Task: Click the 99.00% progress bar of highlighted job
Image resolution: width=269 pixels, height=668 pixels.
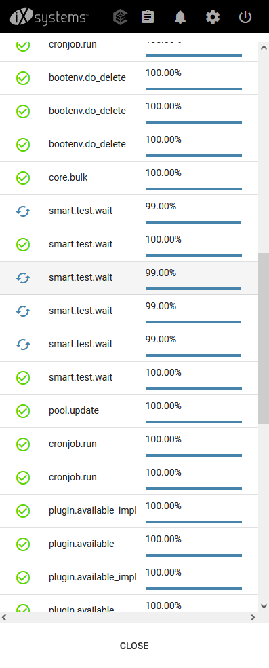Action: point(193,288)
